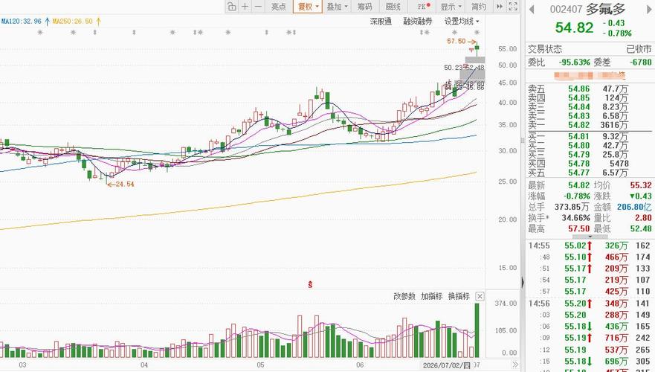Open 亮点 highlights button
This screenshot has width=655, height=372.
click(x=279, y=6)
